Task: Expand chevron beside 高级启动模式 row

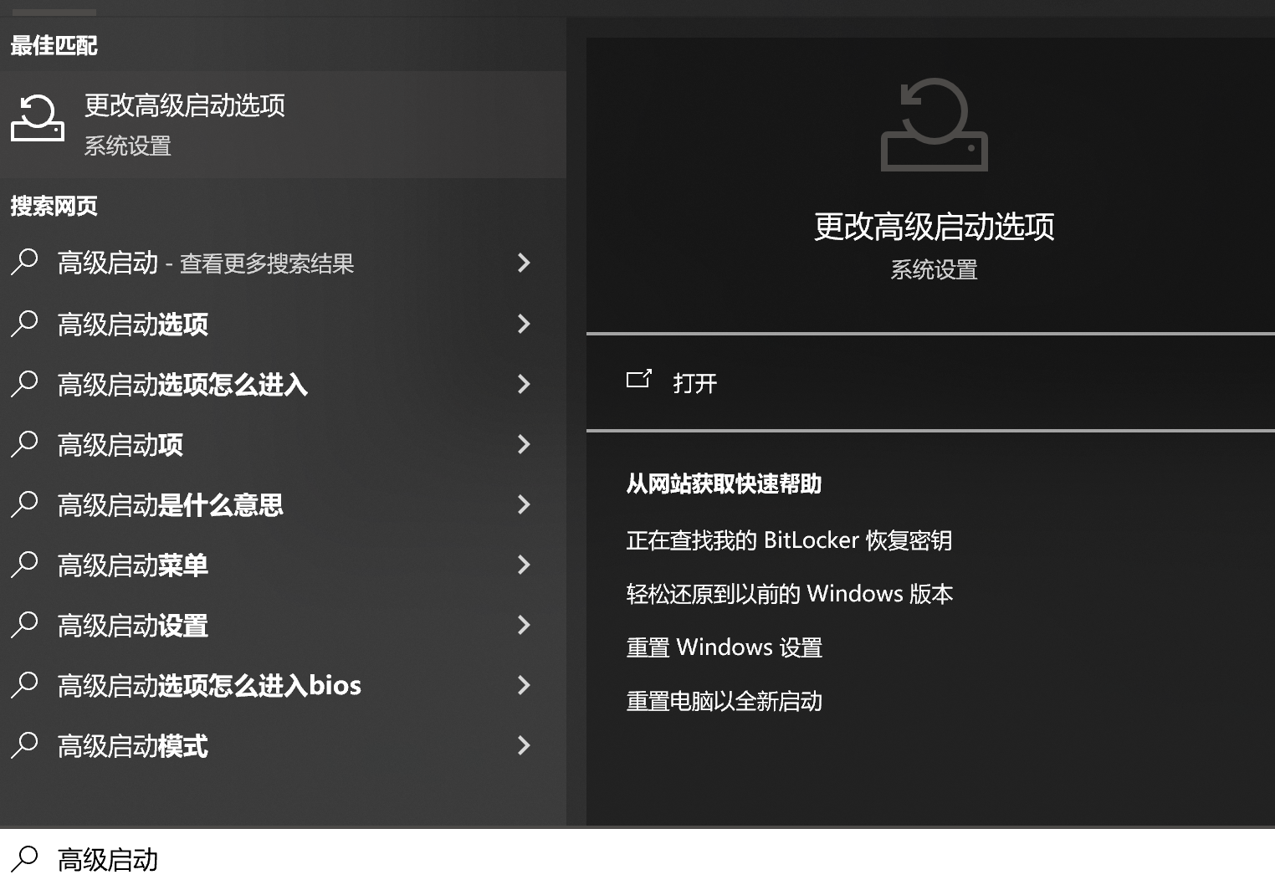Action: tap(525, 745)
